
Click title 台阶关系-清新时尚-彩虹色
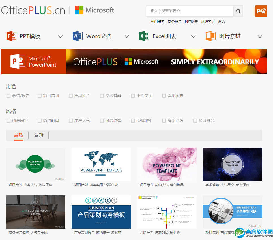(160, 233)
